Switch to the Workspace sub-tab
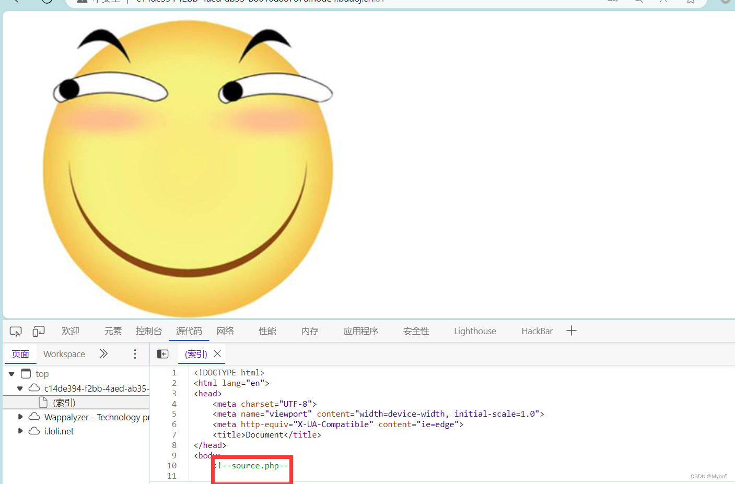The height and width of the screenshot is (484, 735). [x=64, y=354]
